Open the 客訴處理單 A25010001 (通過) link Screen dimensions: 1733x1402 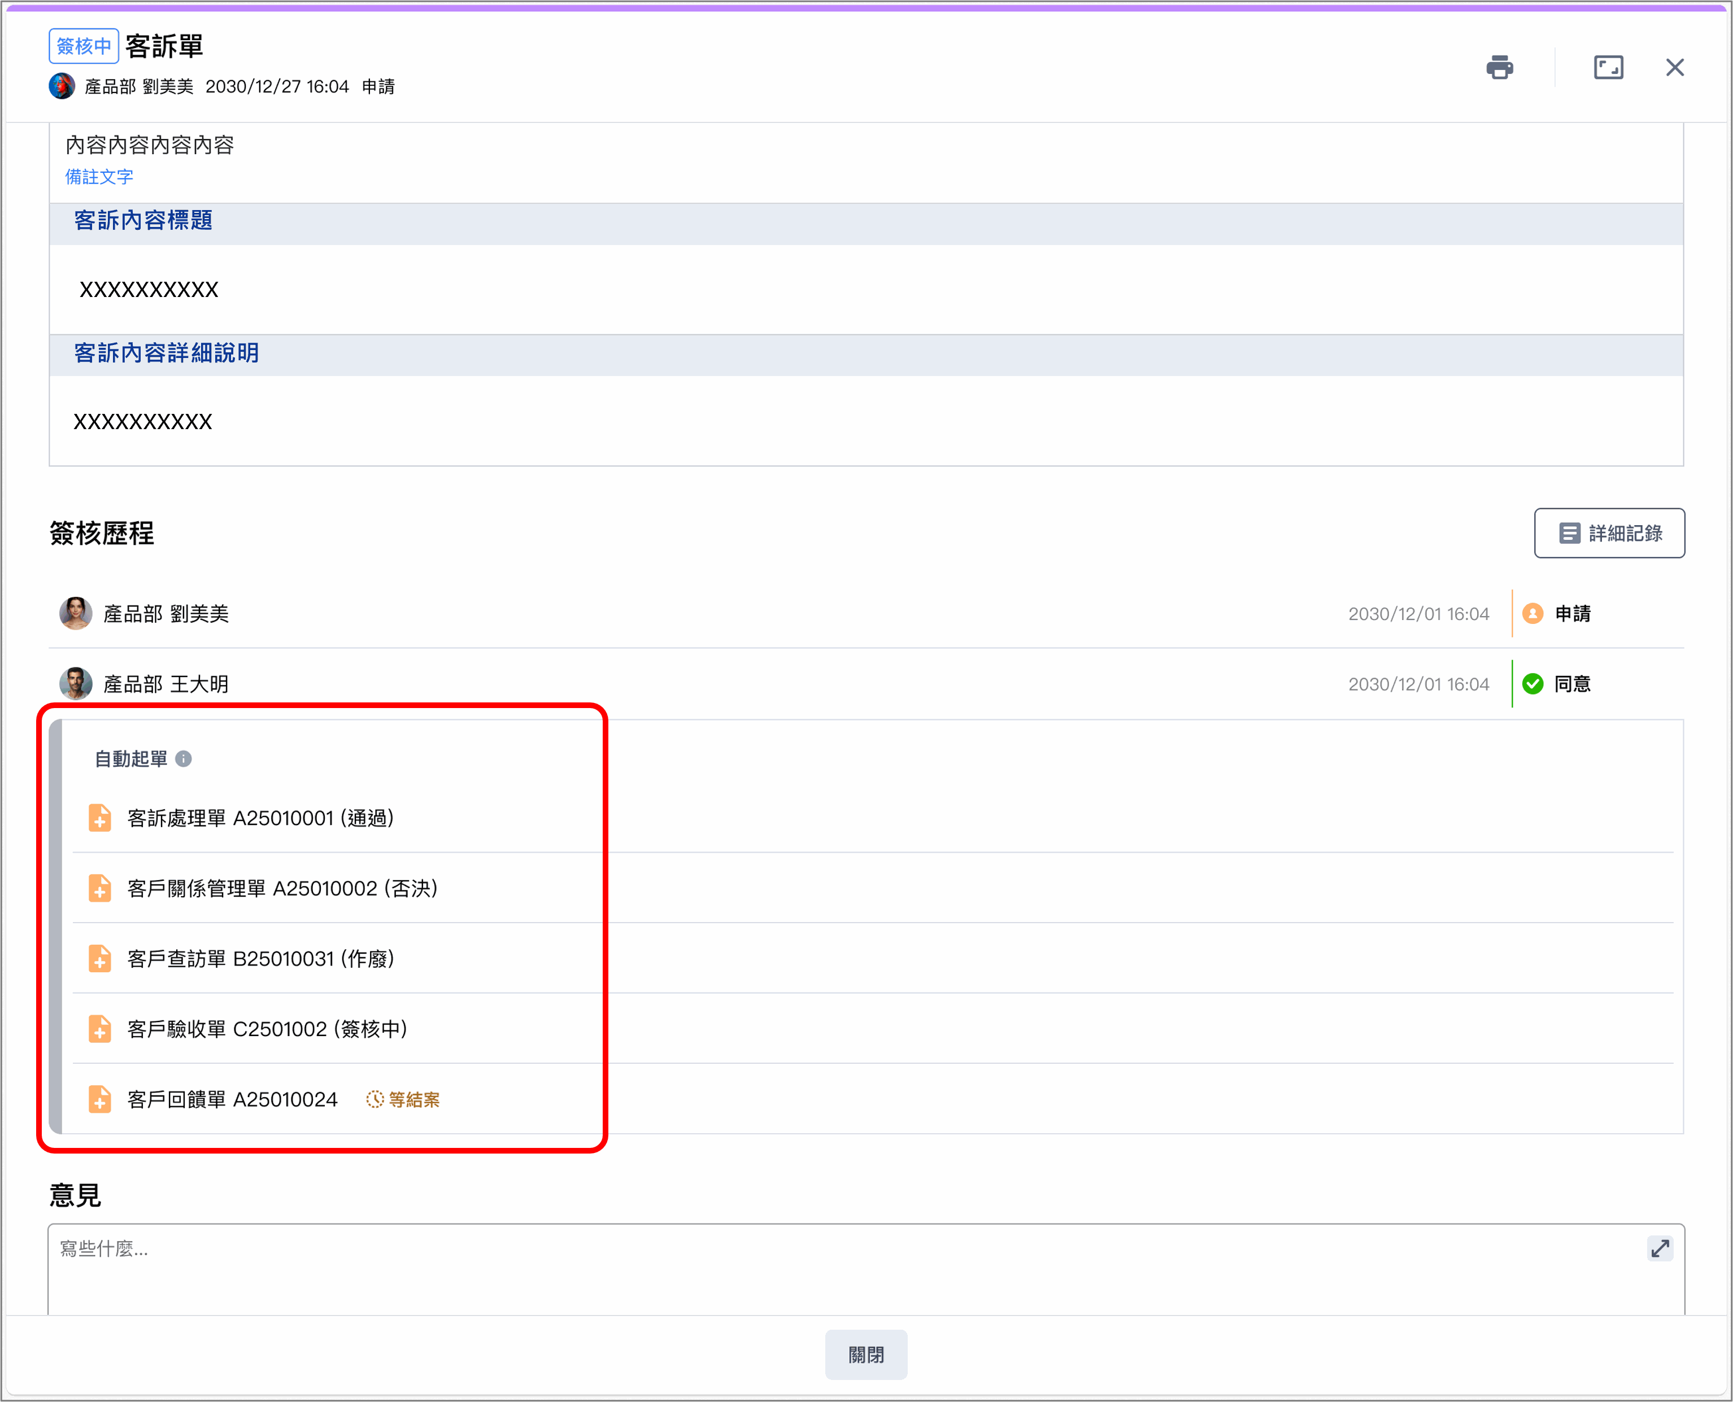260,818
